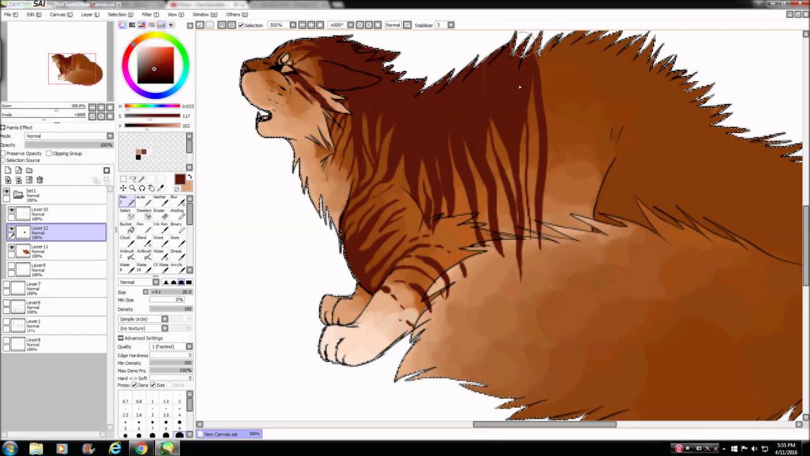Click the Undo arrow in the toolbar
The width and height of the screenshot is (810, 456).
200,25
